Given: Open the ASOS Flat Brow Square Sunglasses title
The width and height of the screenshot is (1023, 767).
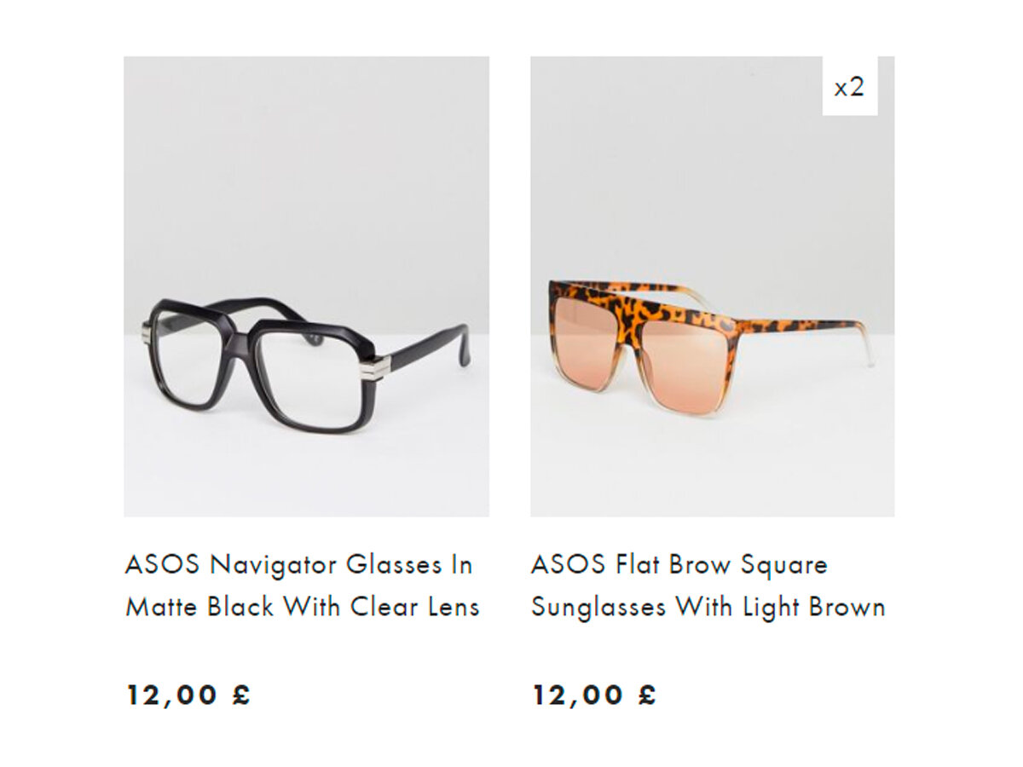Looking at the screenshot, I should coord(708,585).
